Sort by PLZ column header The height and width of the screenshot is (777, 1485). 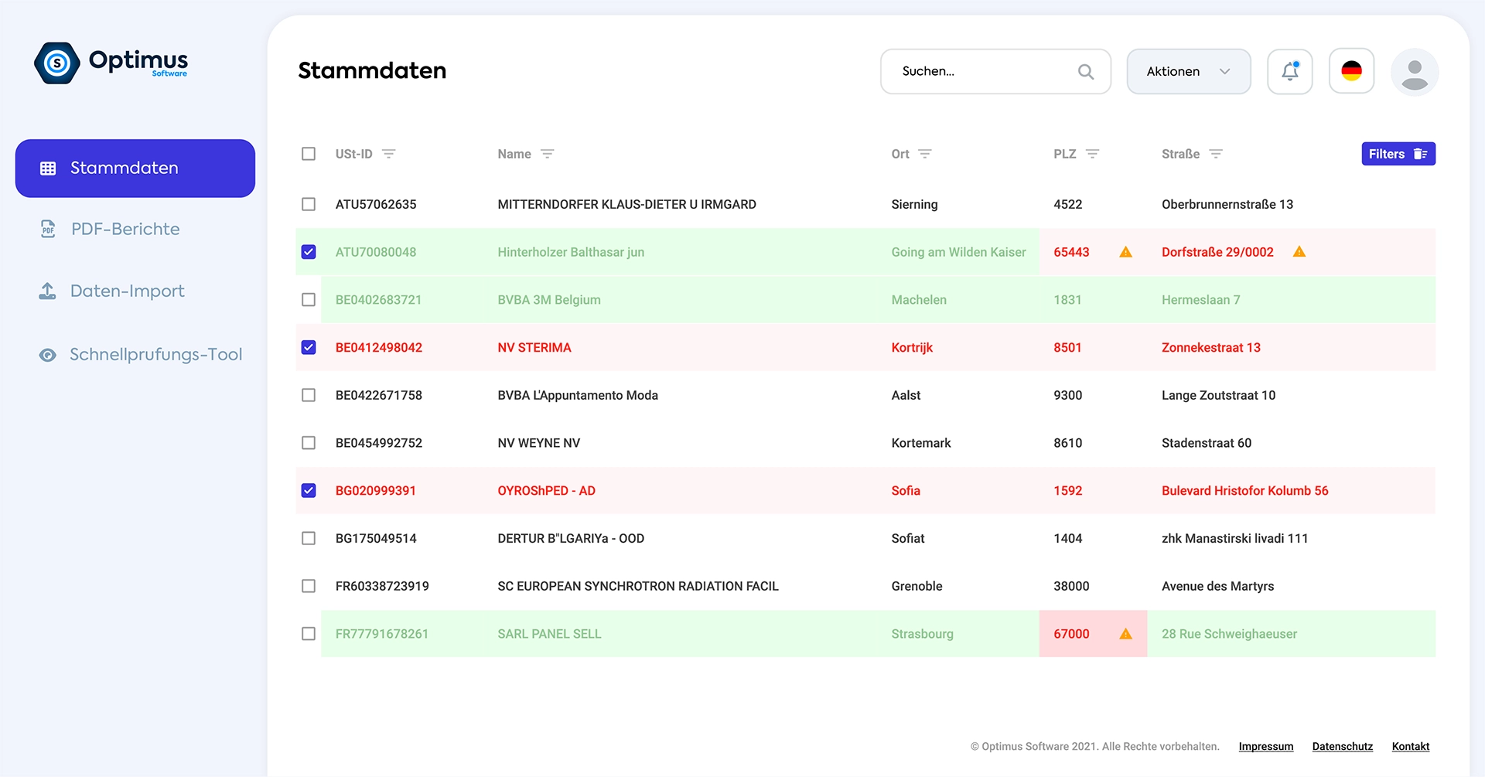tap(1065, 154)
